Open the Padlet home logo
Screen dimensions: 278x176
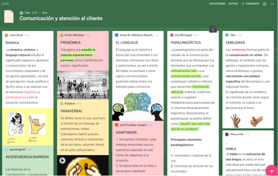pyautogui.click(x=6, y=4)
